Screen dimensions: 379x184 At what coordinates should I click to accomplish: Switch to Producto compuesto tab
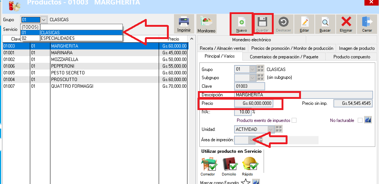tap(352, 57)
